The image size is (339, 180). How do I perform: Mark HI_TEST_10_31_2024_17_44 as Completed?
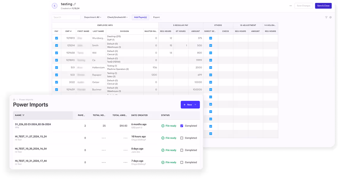tap(182, 162)
